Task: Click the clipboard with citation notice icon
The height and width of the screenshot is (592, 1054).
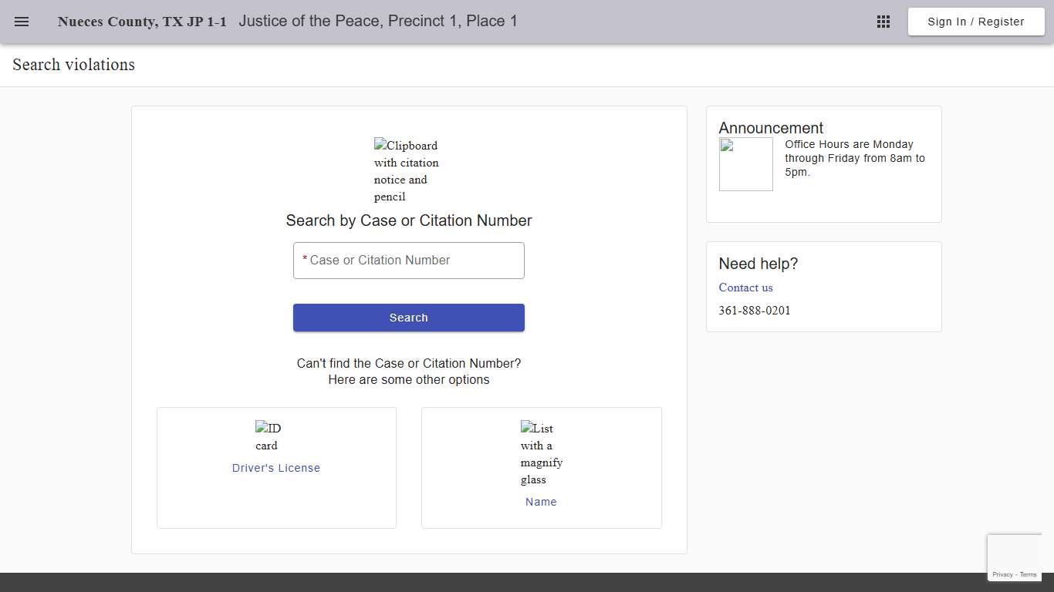Action: [406, 170]
